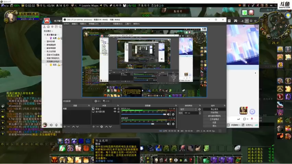Click the second mixer channel volume slider handle

point(153,124)
